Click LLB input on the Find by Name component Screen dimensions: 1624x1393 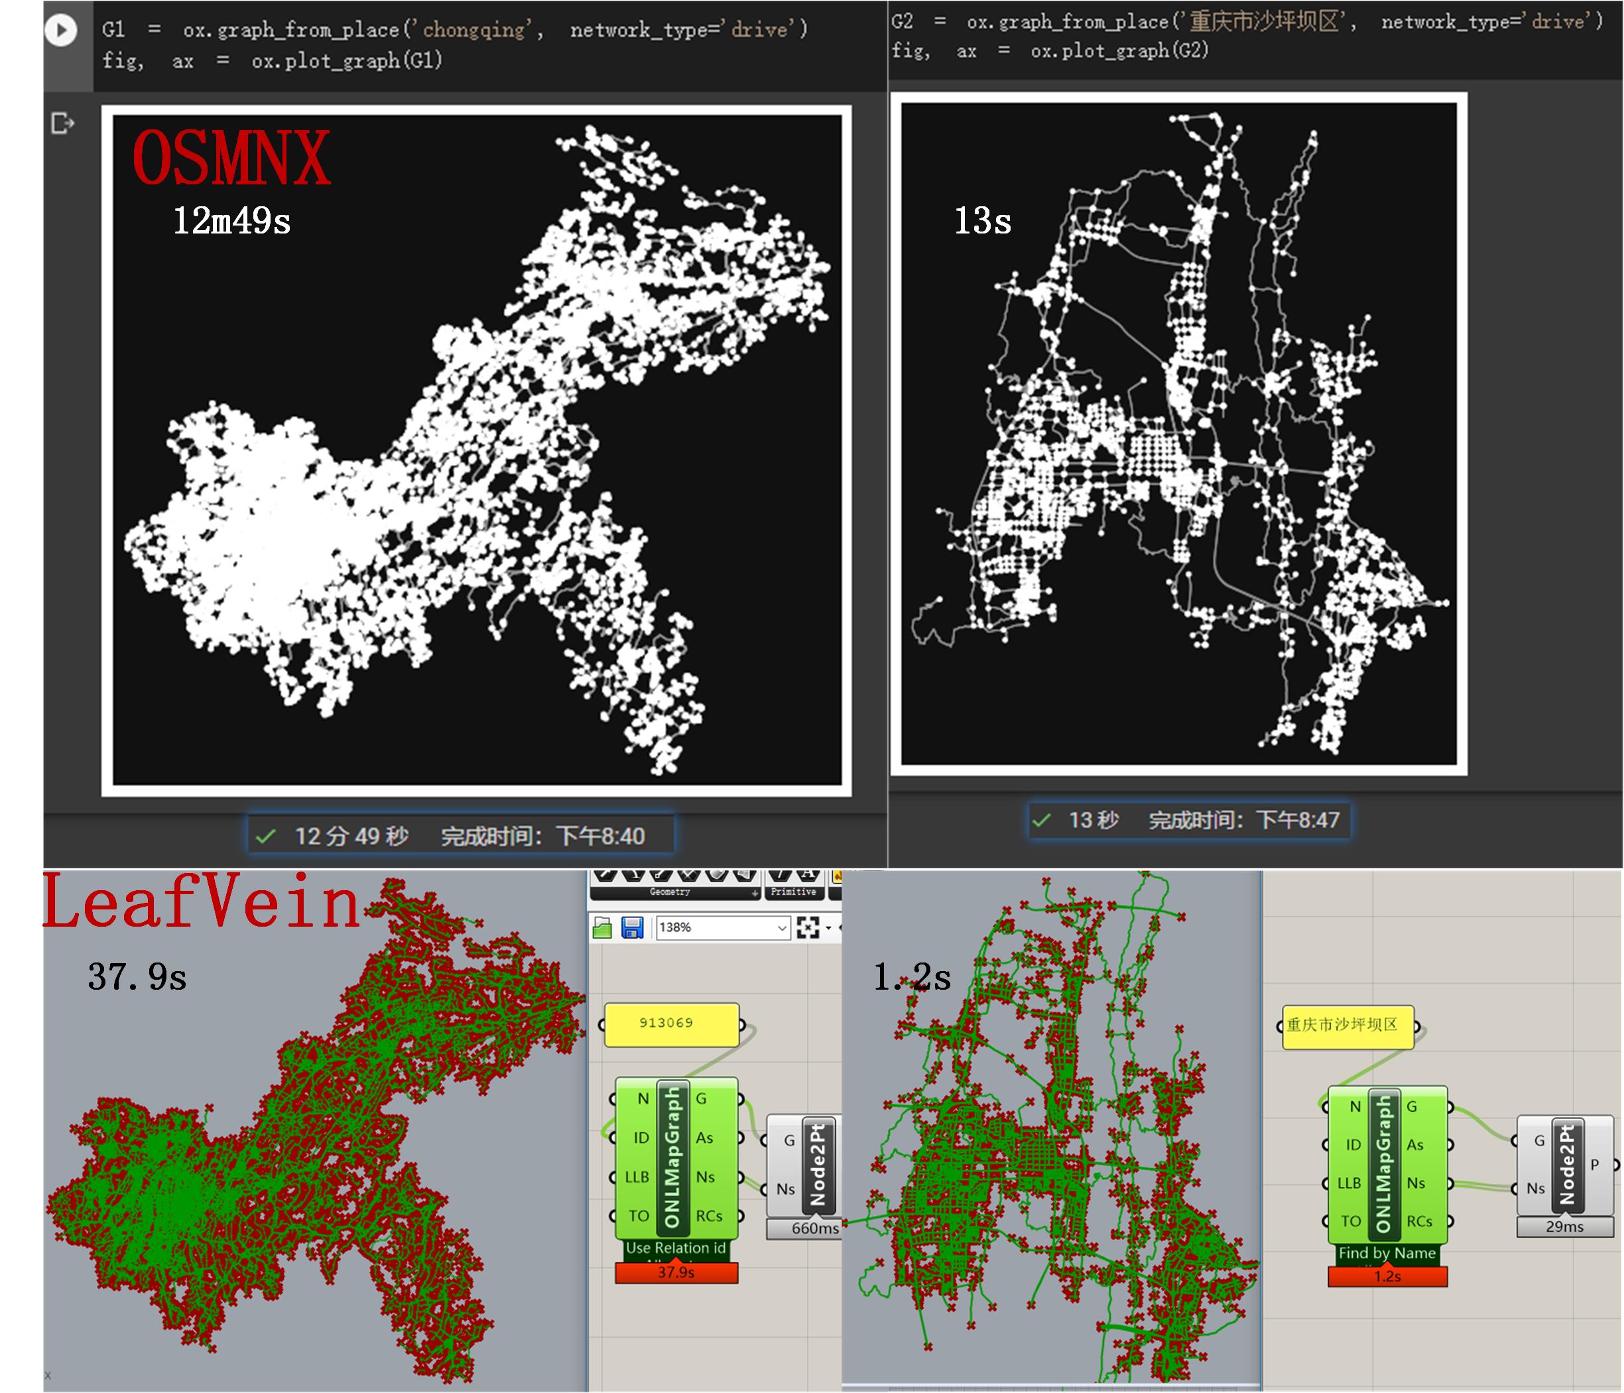pyautogui.click(x=1349, y=1183)
